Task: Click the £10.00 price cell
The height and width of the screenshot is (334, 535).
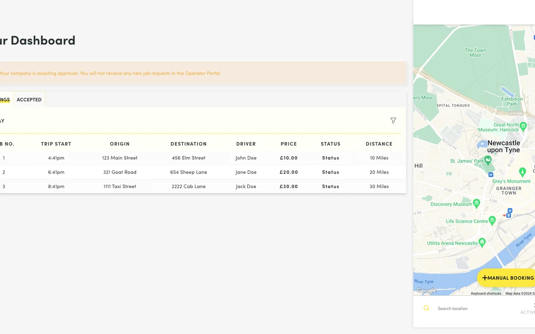Action: 289,158
